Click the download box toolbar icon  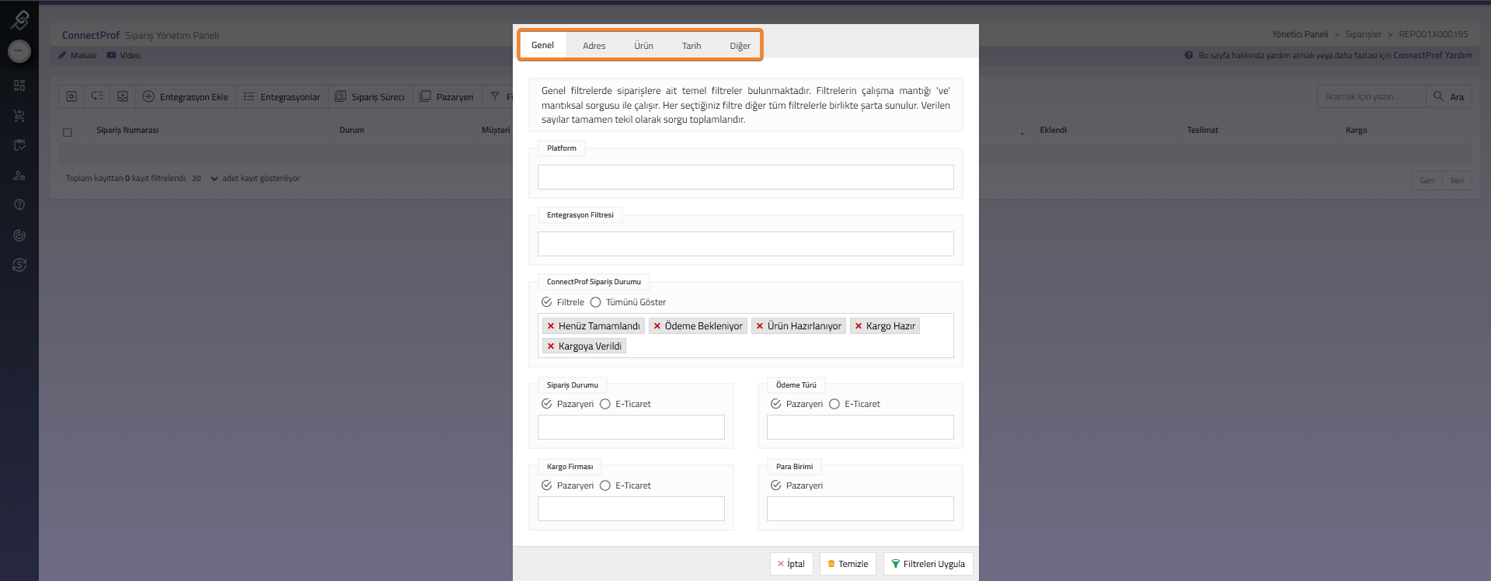tap(123, 96)
